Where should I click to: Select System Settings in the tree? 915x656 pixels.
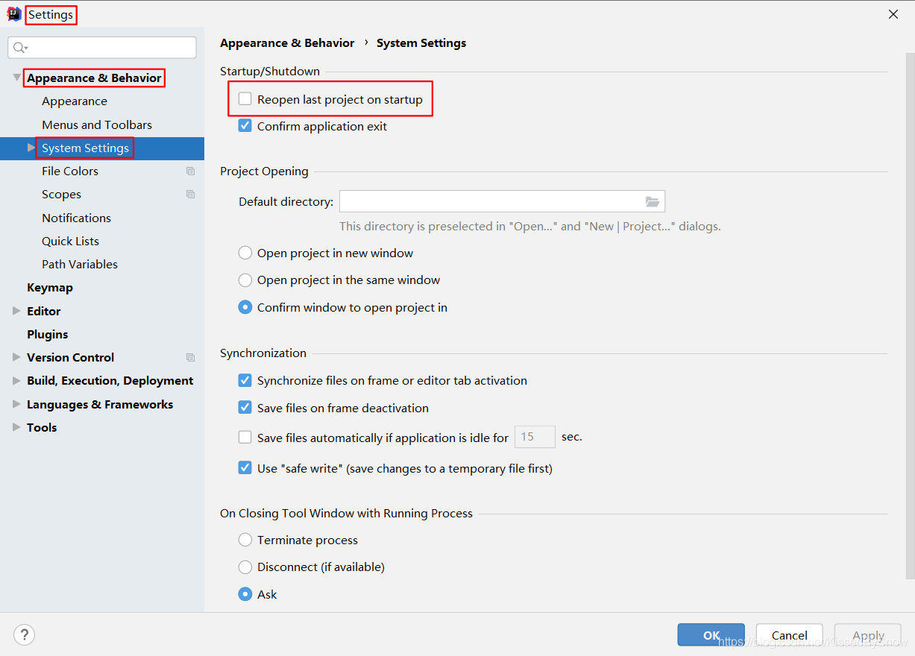coord(102,148)
